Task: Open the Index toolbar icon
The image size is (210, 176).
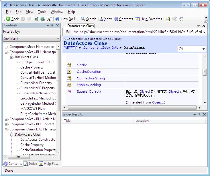Action: tap(101, 19)
